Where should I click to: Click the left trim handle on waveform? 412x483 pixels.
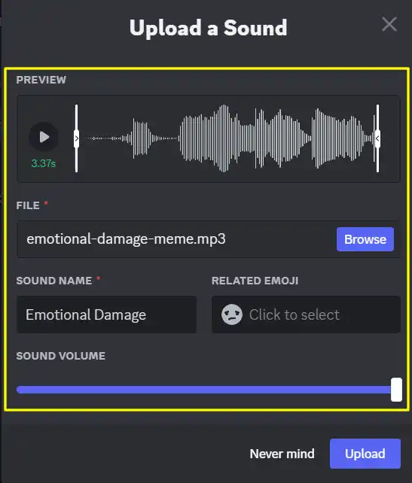click(77, 138)
